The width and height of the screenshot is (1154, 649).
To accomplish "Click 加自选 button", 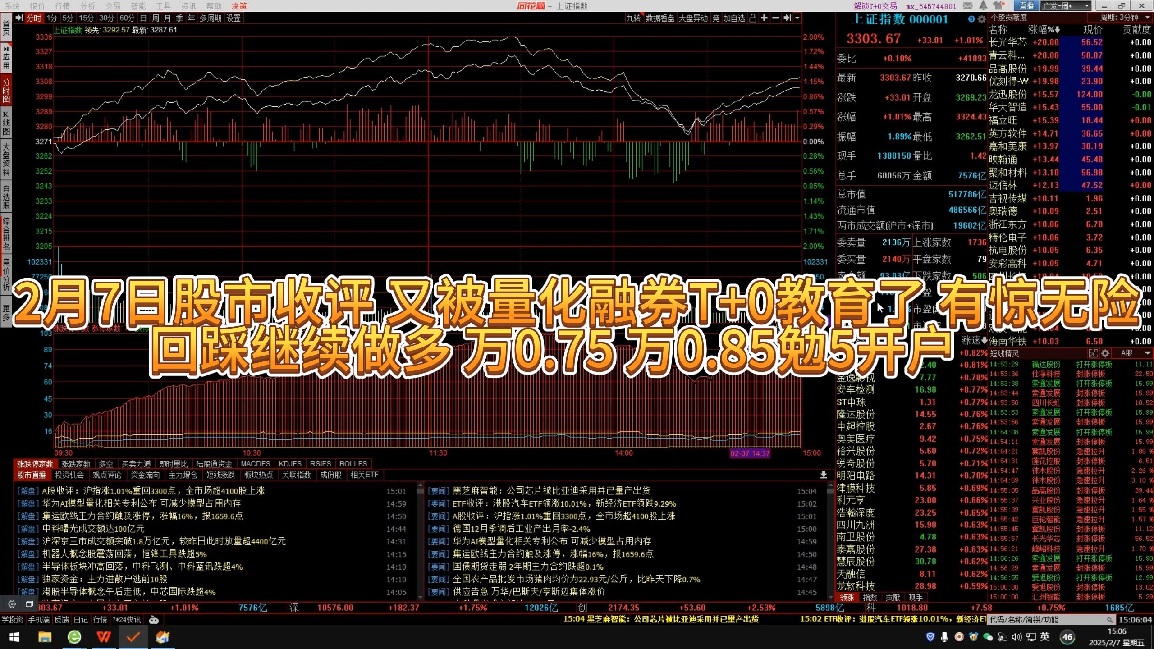I will [x=734, y=18].
